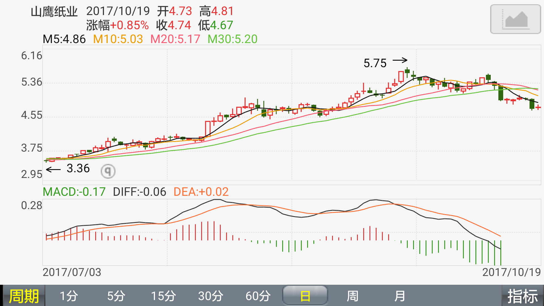Tap the 涨幅+0.85% change value
544x306 pixels.
click(x=118, y=25)
